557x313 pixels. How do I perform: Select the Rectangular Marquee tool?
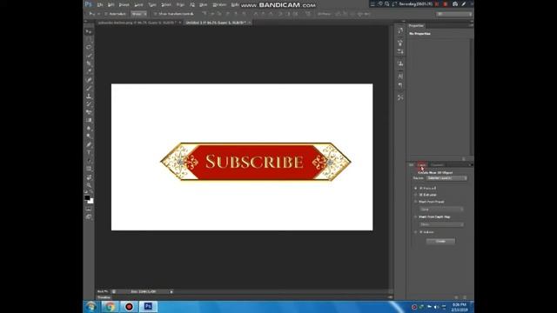[x=89, y=39]
